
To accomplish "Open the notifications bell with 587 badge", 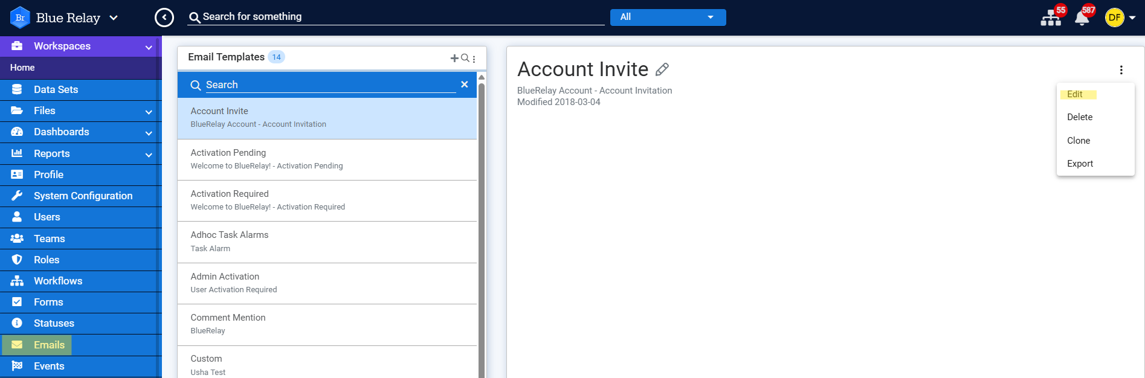I will tap(1082, 18).
